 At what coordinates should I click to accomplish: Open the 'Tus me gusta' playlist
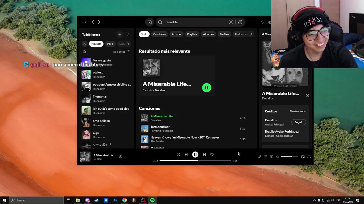click(106, 62)
